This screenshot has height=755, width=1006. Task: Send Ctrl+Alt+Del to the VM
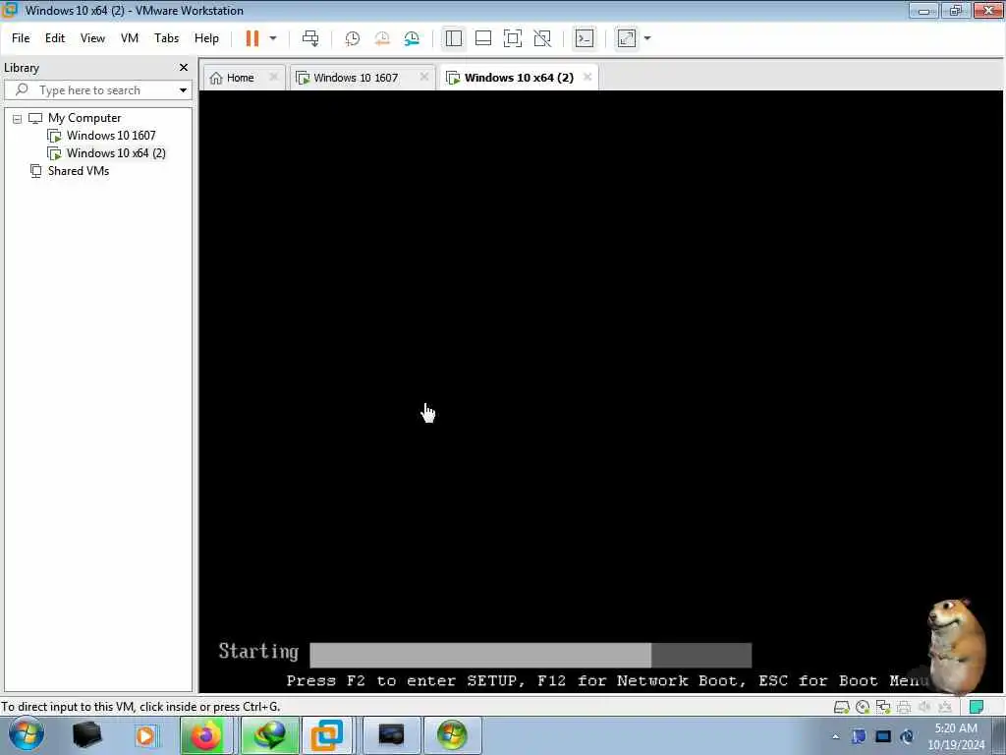tap(310, 38)
